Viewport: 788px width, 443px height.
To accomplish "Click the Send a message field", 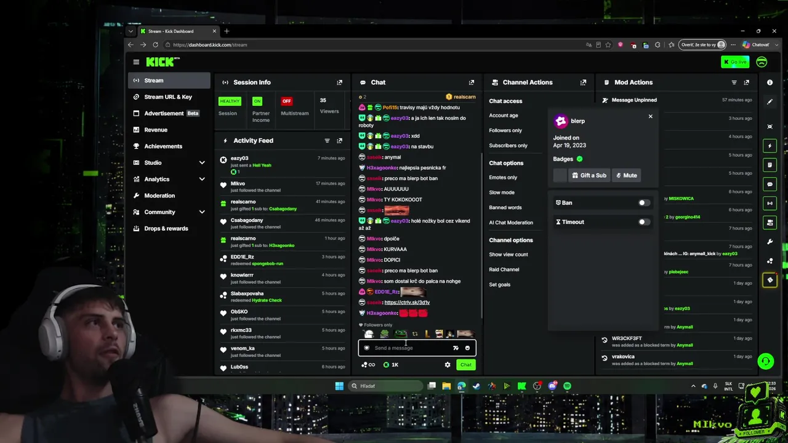I will 417,348.
